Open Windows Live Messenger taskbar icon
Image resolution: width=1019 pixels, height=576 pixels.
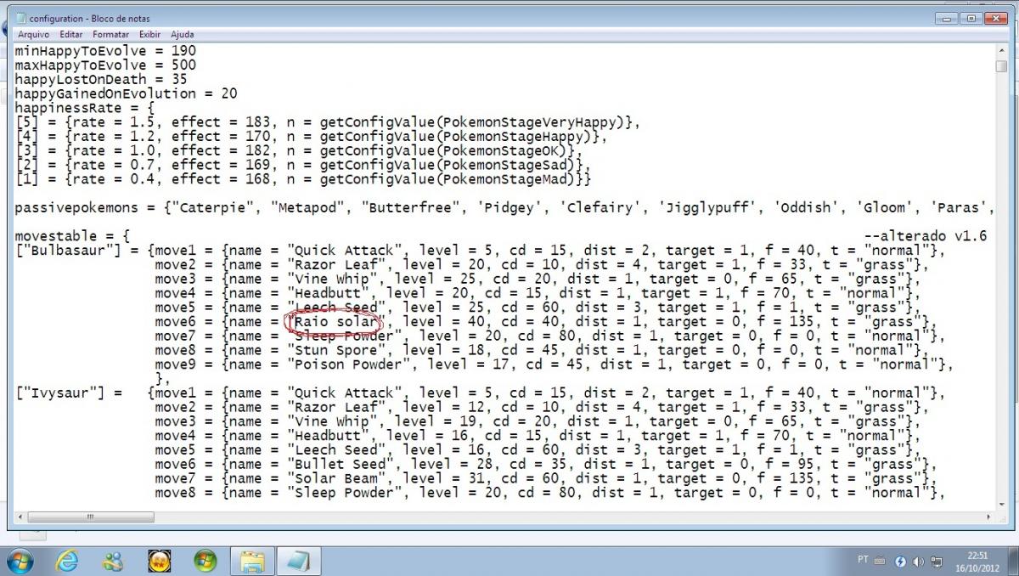[113, 561]
